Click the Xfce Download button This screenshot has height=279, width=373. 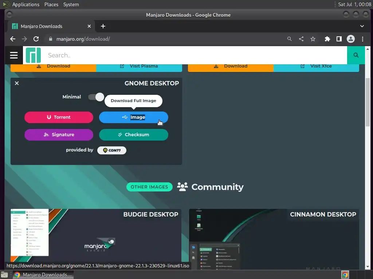click(x=231, y=67)
